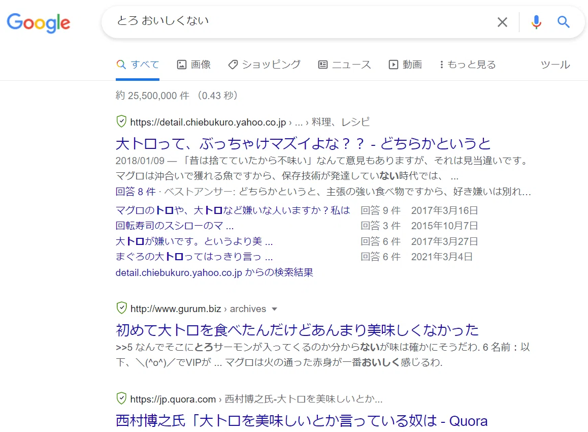
Task: Click the shield icon next to chiebukuro URL
Action: [121, 121]
